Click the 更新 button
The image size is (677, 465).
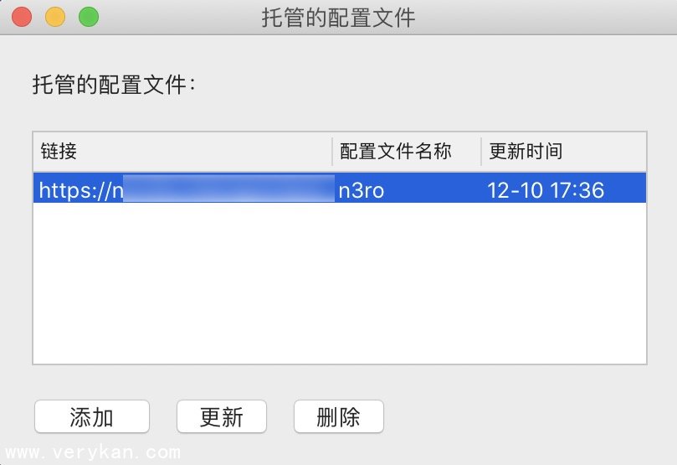click(x=222, y=416)
